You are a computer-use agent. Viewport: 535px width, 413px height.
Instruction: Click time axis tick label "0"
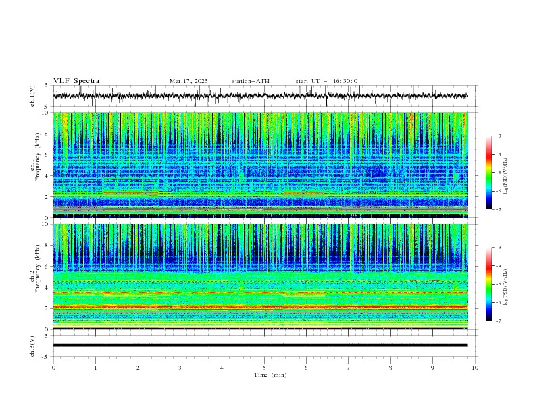point(53,368)
